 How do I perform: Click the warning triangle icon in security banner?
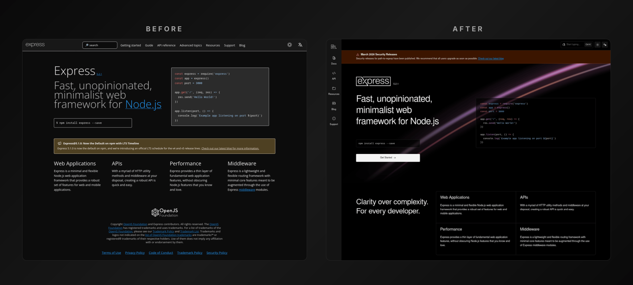(x=358, y=54)
